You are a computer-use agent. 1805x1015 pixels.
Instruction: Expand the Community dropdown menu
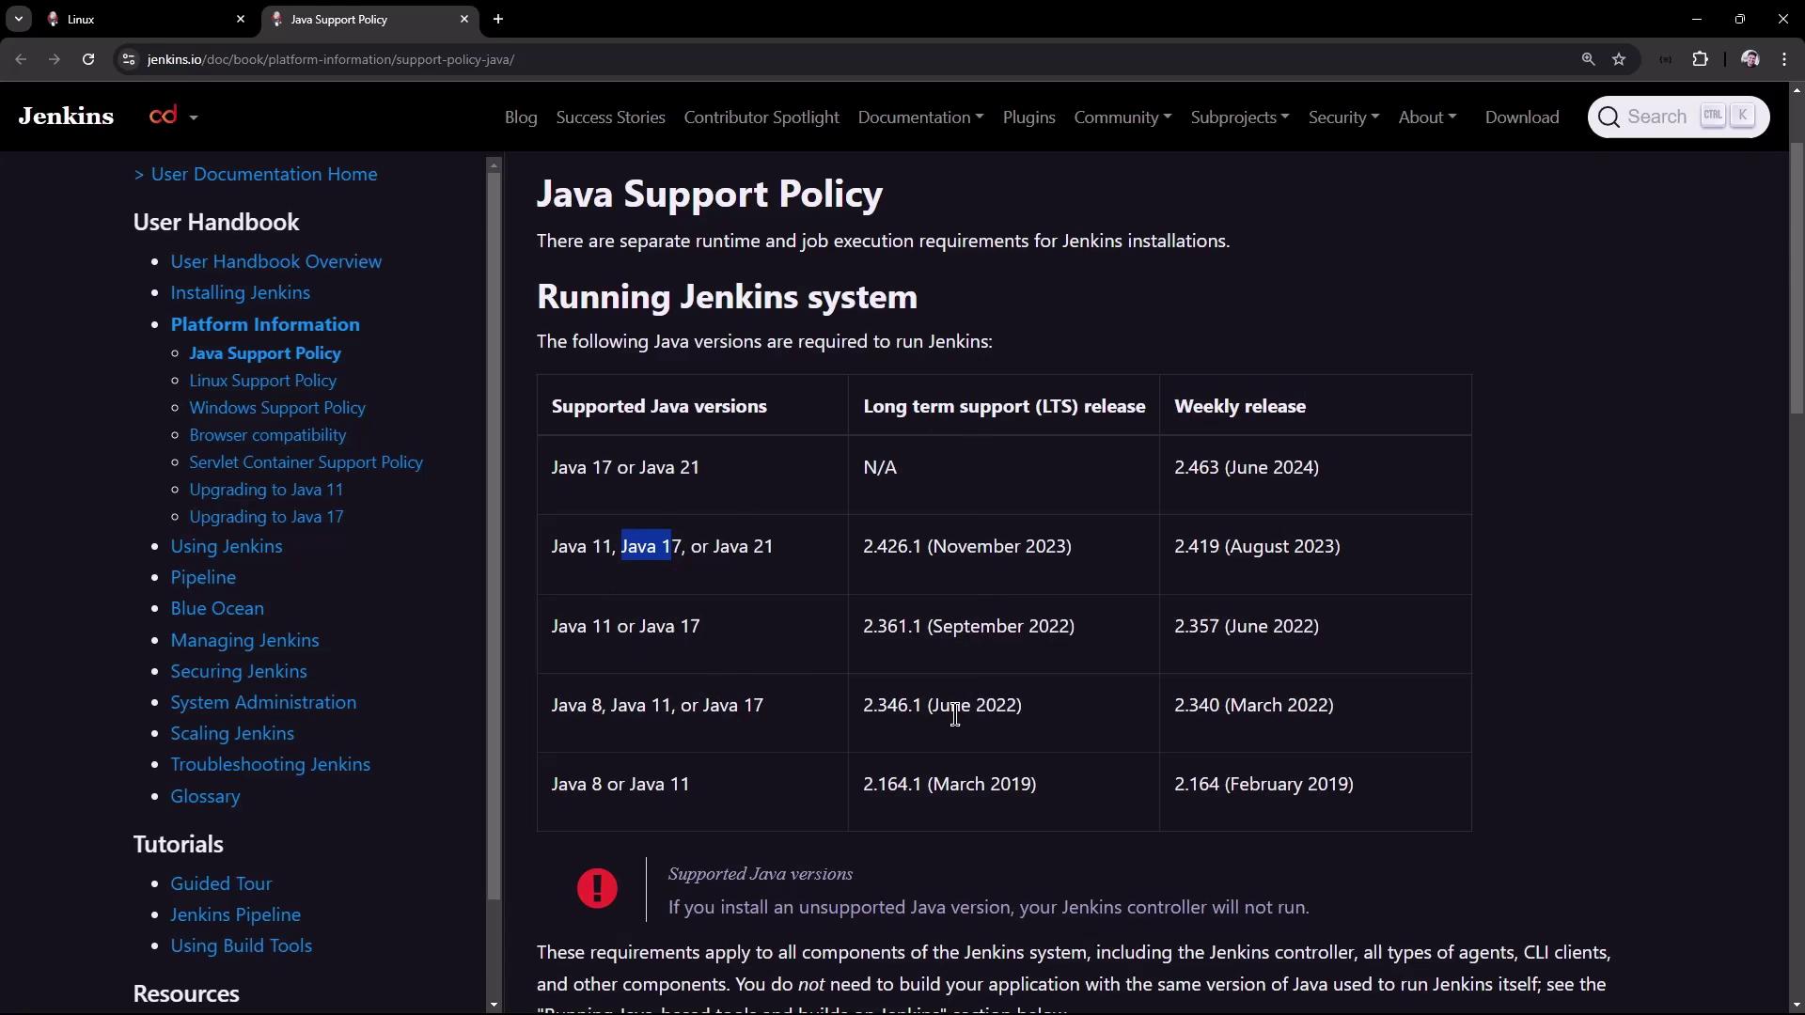[x=1122, y=117]
